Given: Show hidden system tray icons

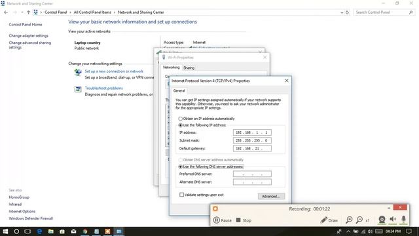Looking at the screenshot, I should (x=348, y=231).
